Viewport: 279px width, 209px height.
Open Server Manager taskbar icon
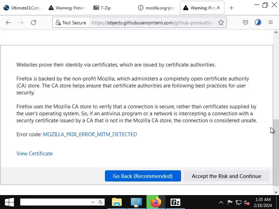[136, 202]
